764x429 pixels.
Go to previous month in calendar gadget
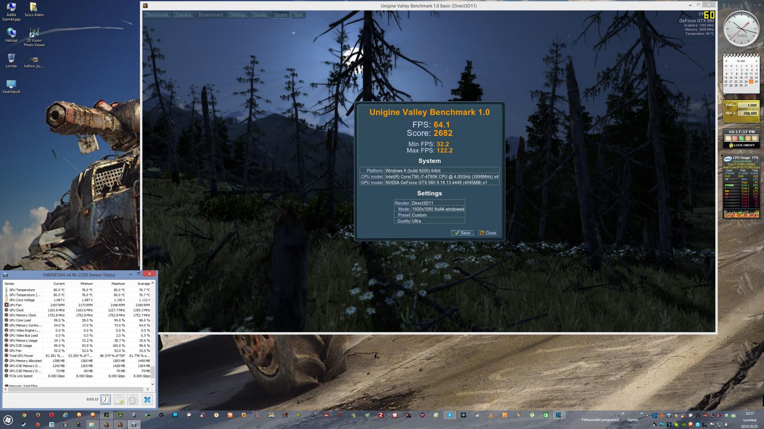726,61
